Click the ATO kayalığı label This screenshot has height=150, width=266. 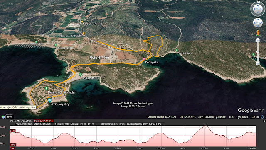click(60, 104)
